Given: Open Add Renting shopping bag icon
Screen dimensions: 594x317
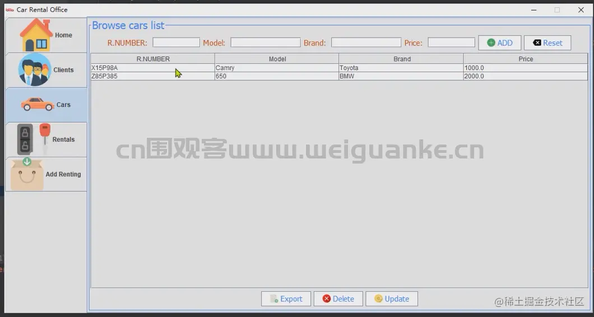Looking at the screenshot, I should click(x=27, y=174).
